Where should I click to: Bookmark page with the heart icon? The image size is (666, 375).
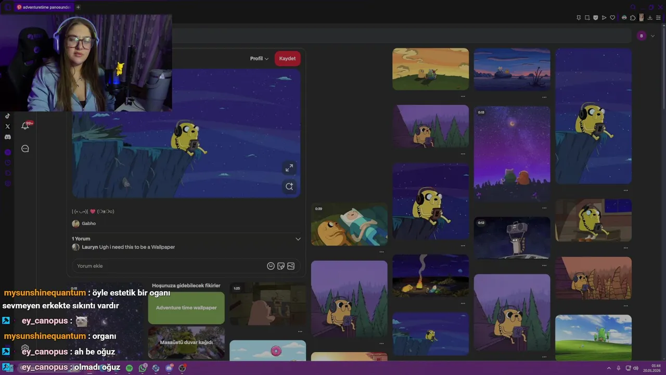pos(612,18)
